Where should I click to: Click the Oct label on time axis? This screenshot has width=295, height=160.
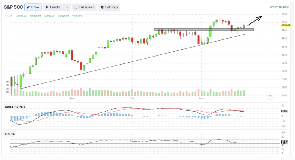click(x=132, y=99)
